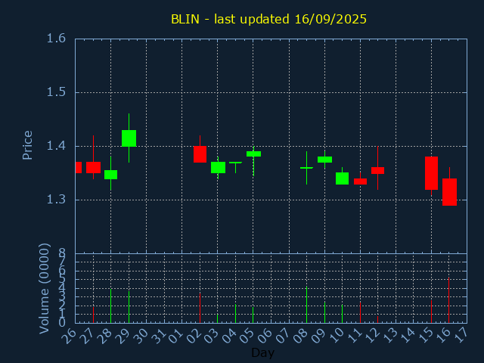484x363 pixels.
Task: Click day label 17 on x-axis
Action: 461,336
